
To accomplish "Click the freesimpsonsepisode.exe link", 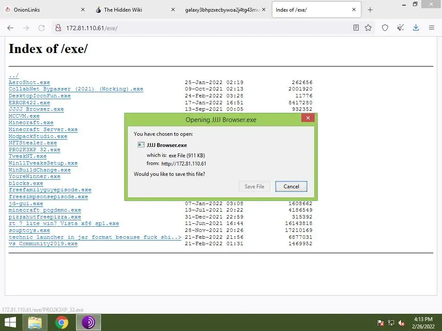I will pos(48,197).
